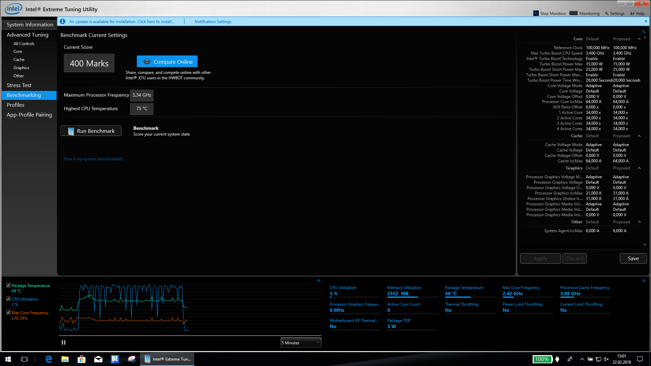
Task: Close the update notification bar
Action: pyautogui.click(x=646, y=21)
